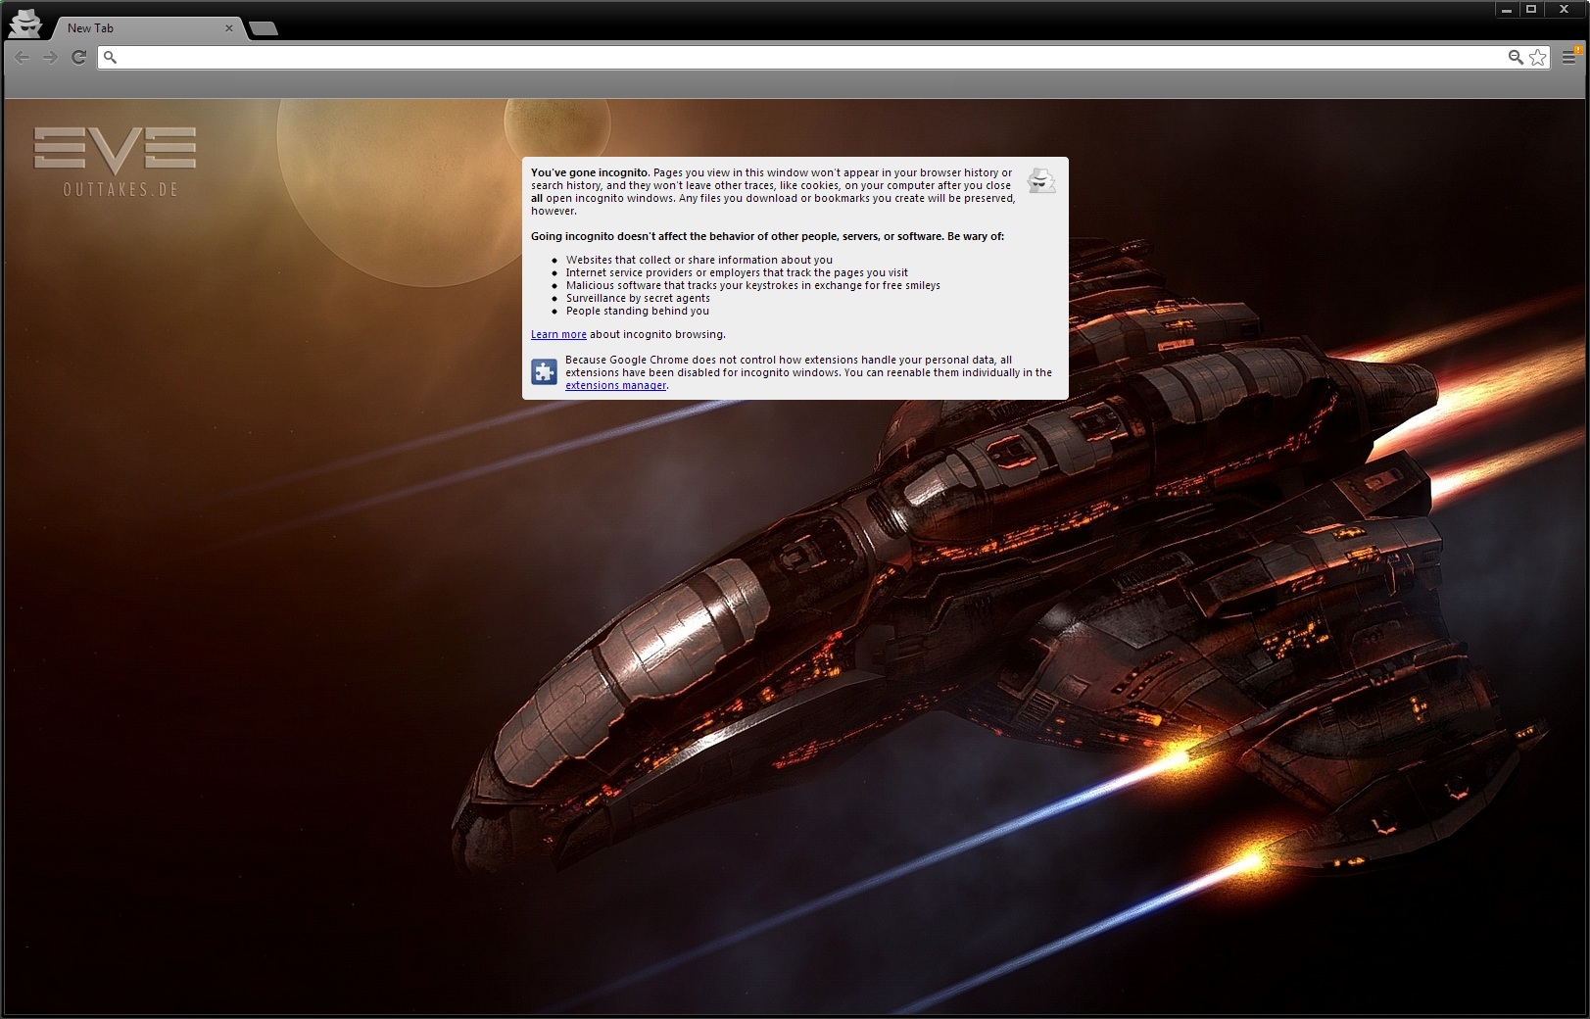This screenshot has width=1590, height=1019.
Task: Click the bullet "Internet service providers or employers"
Action: 737,273
